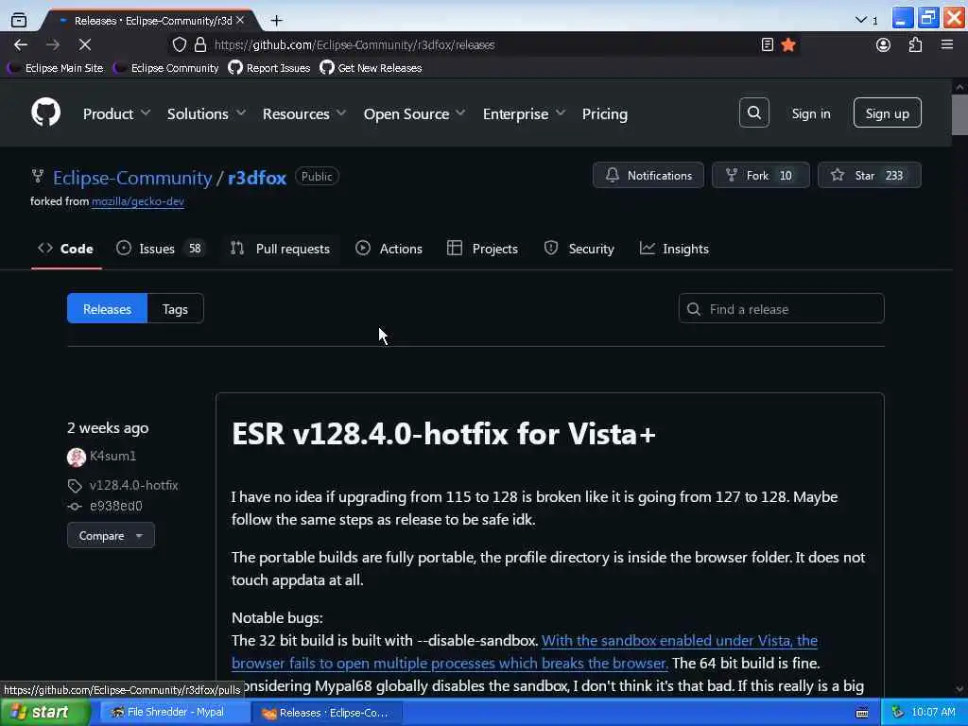Switch to File Shredder - Mypal taskbar window
This screenshot has width=968, height=726.
pos(174,713)
